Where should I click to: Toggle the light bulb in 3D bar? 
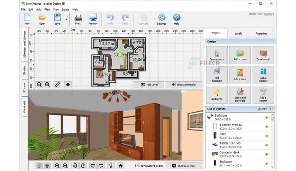[111, 166]
